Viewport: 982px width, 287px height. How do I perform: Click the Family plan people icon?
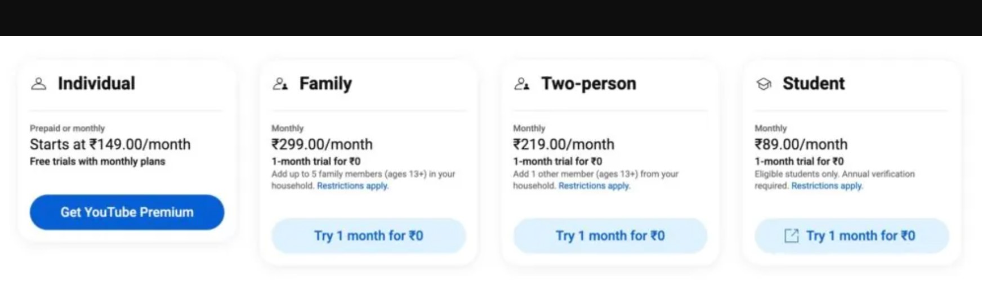click(x=280, y=84)
